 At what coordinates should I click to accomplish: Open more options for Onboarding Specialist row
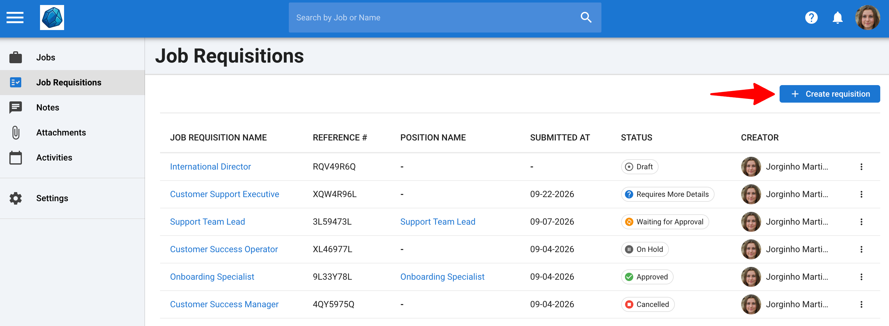coord(861,277)
